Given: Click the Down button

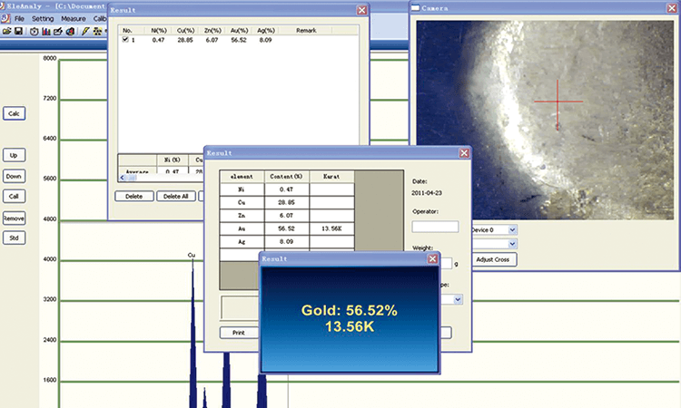Looking at the screenshot, I should 14,176.
